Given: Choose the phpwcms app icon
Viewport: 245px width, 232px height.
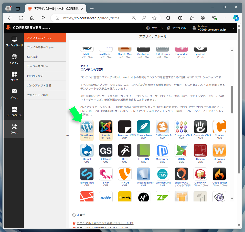Looking at the screenshot, I should pos(219,150).
